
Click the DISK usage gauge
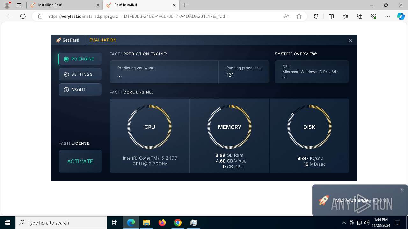tap(309, 127)
